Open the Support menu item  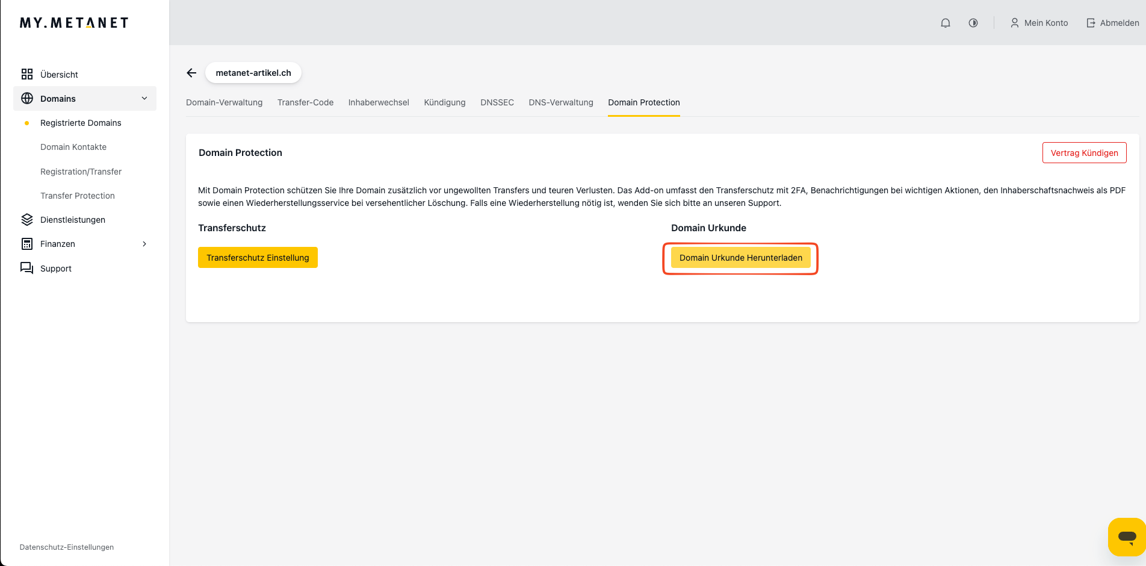pyautogui.click(x=56, y=269)
